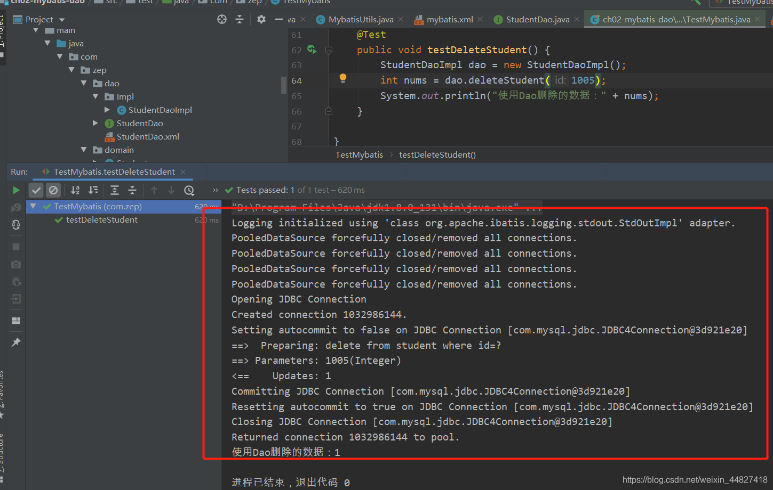Switch to MybatisUtils.java editor tab
This screenshot has height=490, width=773.
(361, 20)
